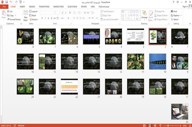Image resolution: width=192 pixels, height=127 pixels.
Task: Click the Save icon in quick access toolbar
Action: pyautogui.click(x=7, y=2)
